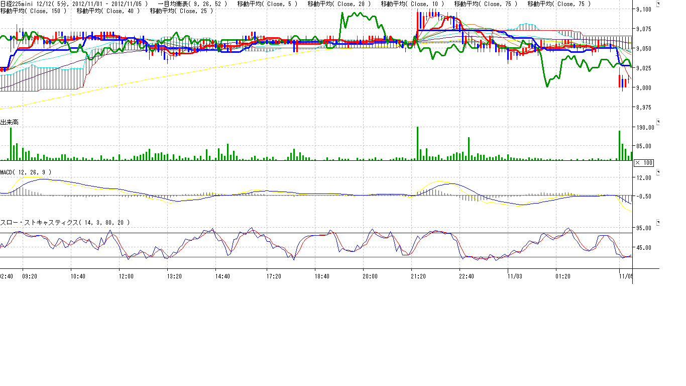Click the 9,000 price axis label

coord(643,88)
